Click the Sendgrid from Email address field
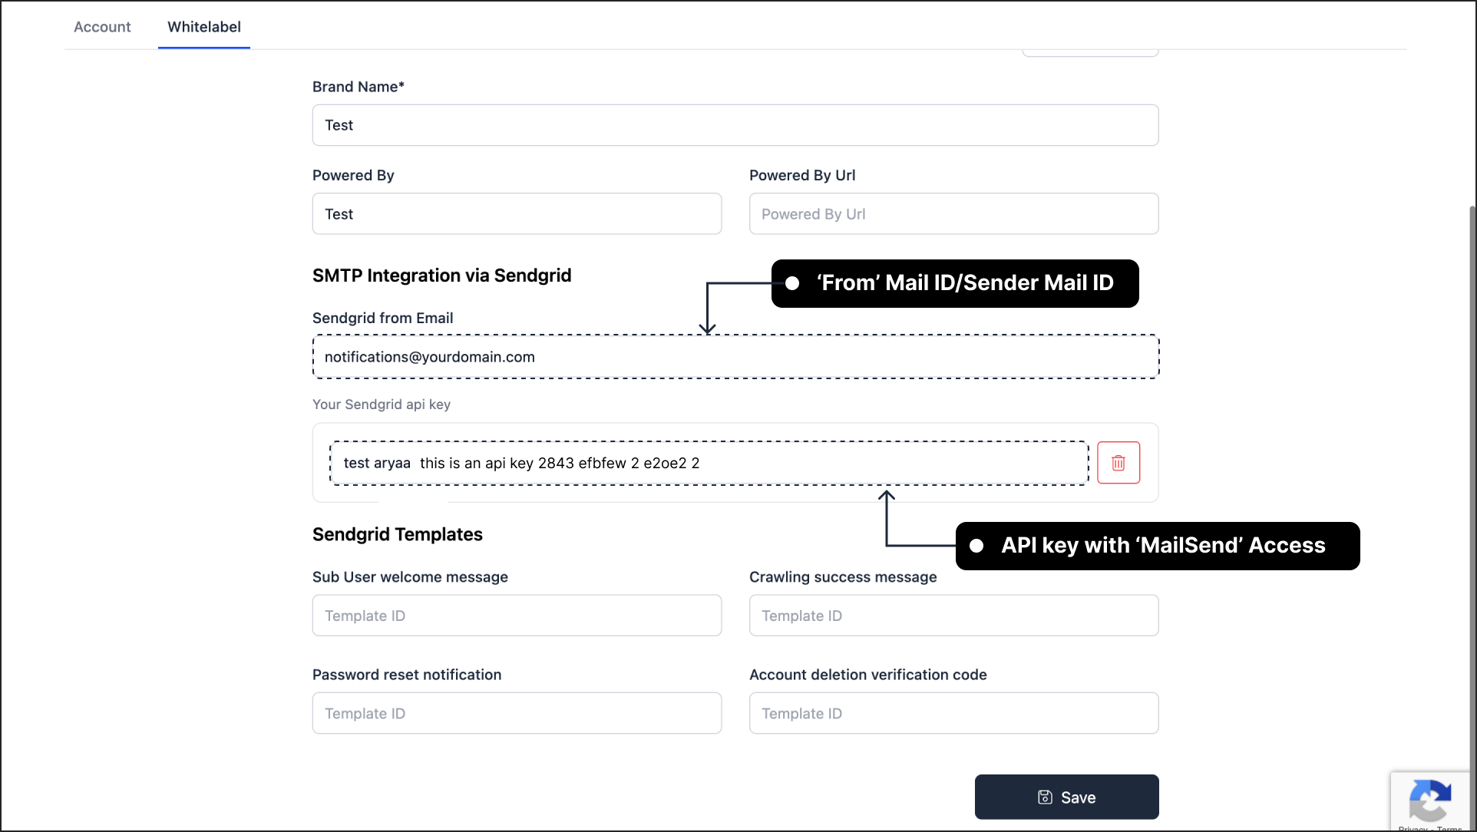Screen dimensions: 1477x832 (735, 356)
